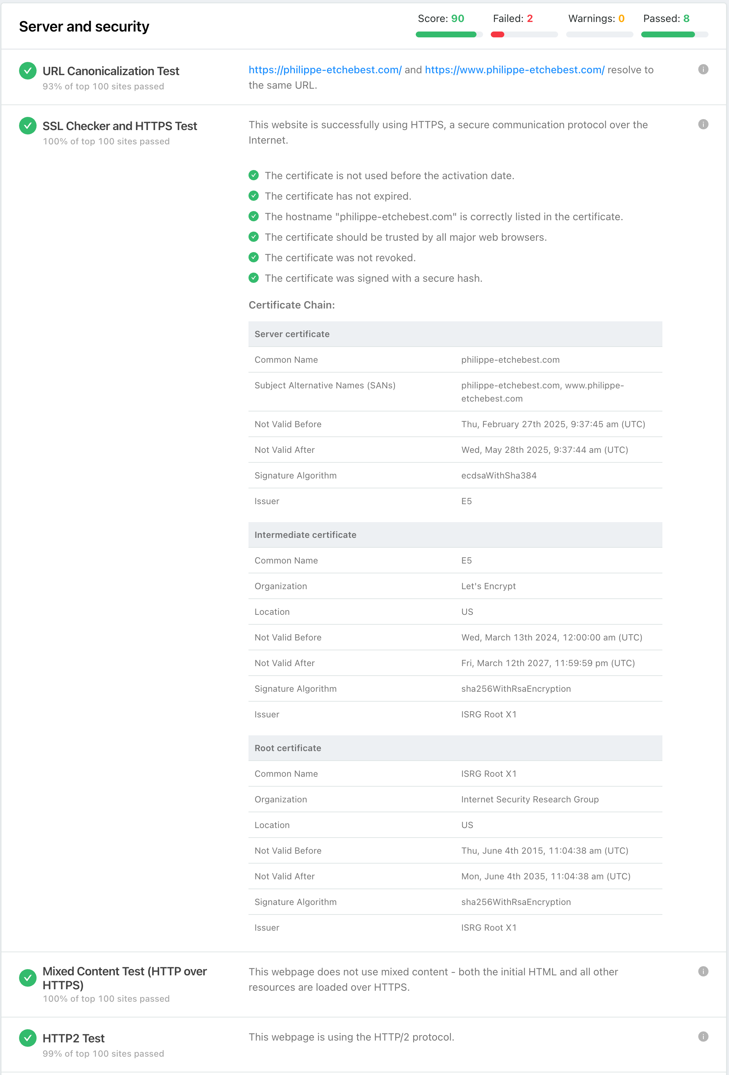
Task: Select the 'URL Canonicalization Test' title
Action: 111,71
